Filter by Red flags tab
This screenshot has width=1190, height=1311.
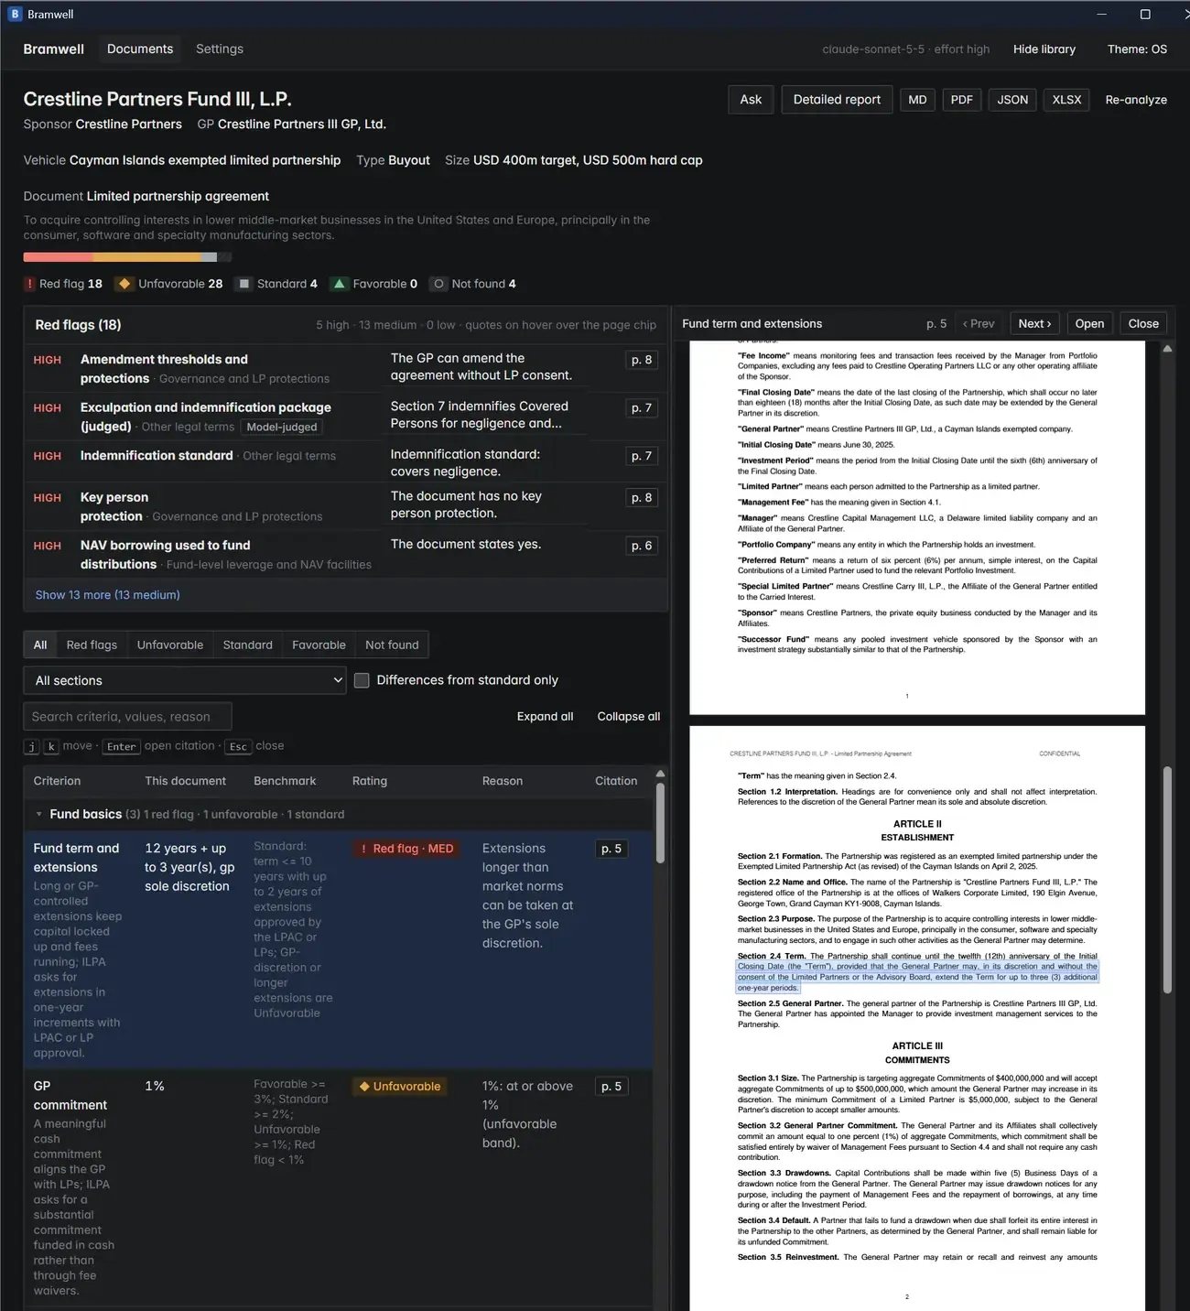(92, 645)
